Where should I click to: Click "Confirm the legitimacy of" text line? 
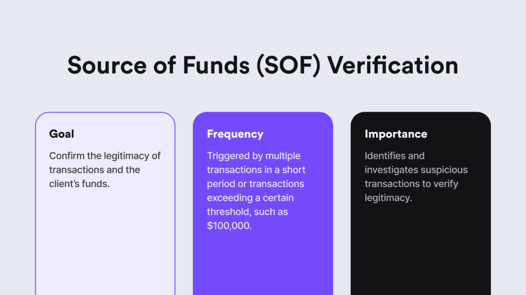pyautogui.click(x=105, y=156)
